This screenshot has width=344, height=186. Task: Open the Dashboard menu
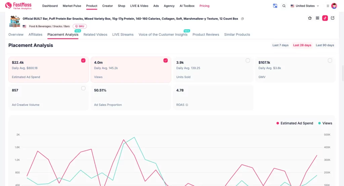click(x=50, y=6)
